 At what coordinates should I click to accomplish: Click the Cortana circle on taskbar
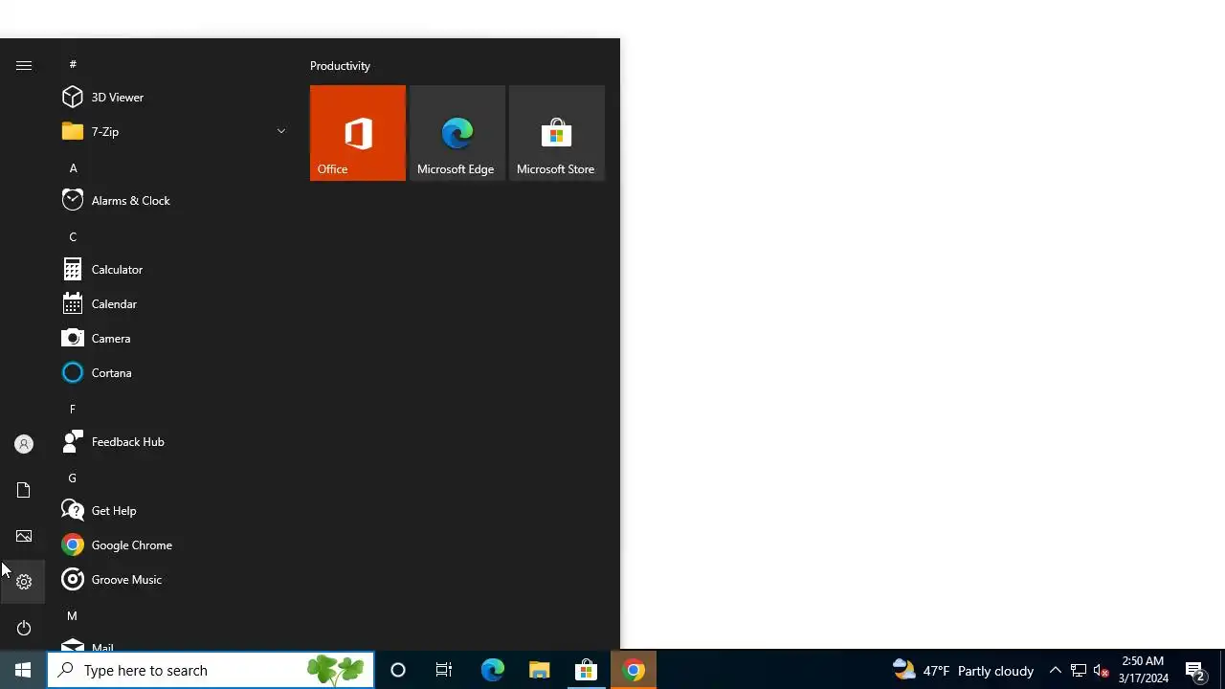tap(398, 670)
